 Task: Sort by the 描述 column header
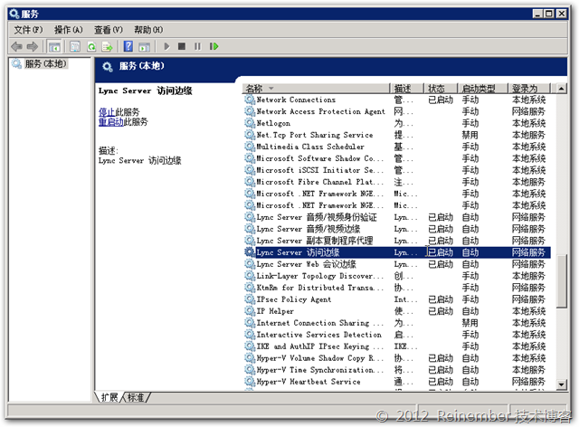pyautogui.click(x=406, y=89)
